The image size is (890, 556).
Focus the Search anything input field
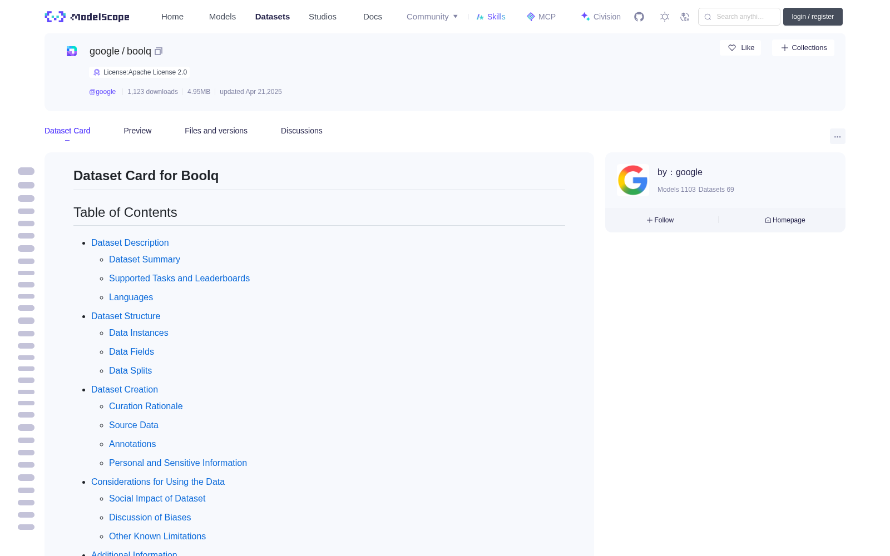tap(739, 17)
